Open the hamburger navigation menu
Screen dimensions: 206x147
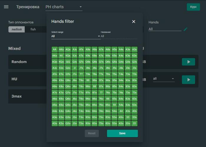[6, 7]
